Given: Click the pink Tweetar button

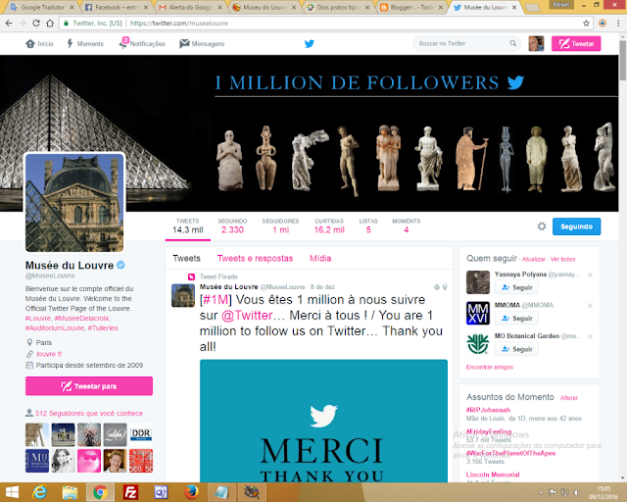Looking at the screenshot, I should coord(576,44).
